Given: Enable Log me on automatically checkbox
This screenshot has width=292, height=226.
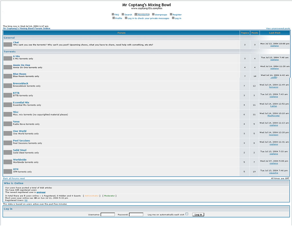Looking at the screenshot, I should (x=187, y=214).
